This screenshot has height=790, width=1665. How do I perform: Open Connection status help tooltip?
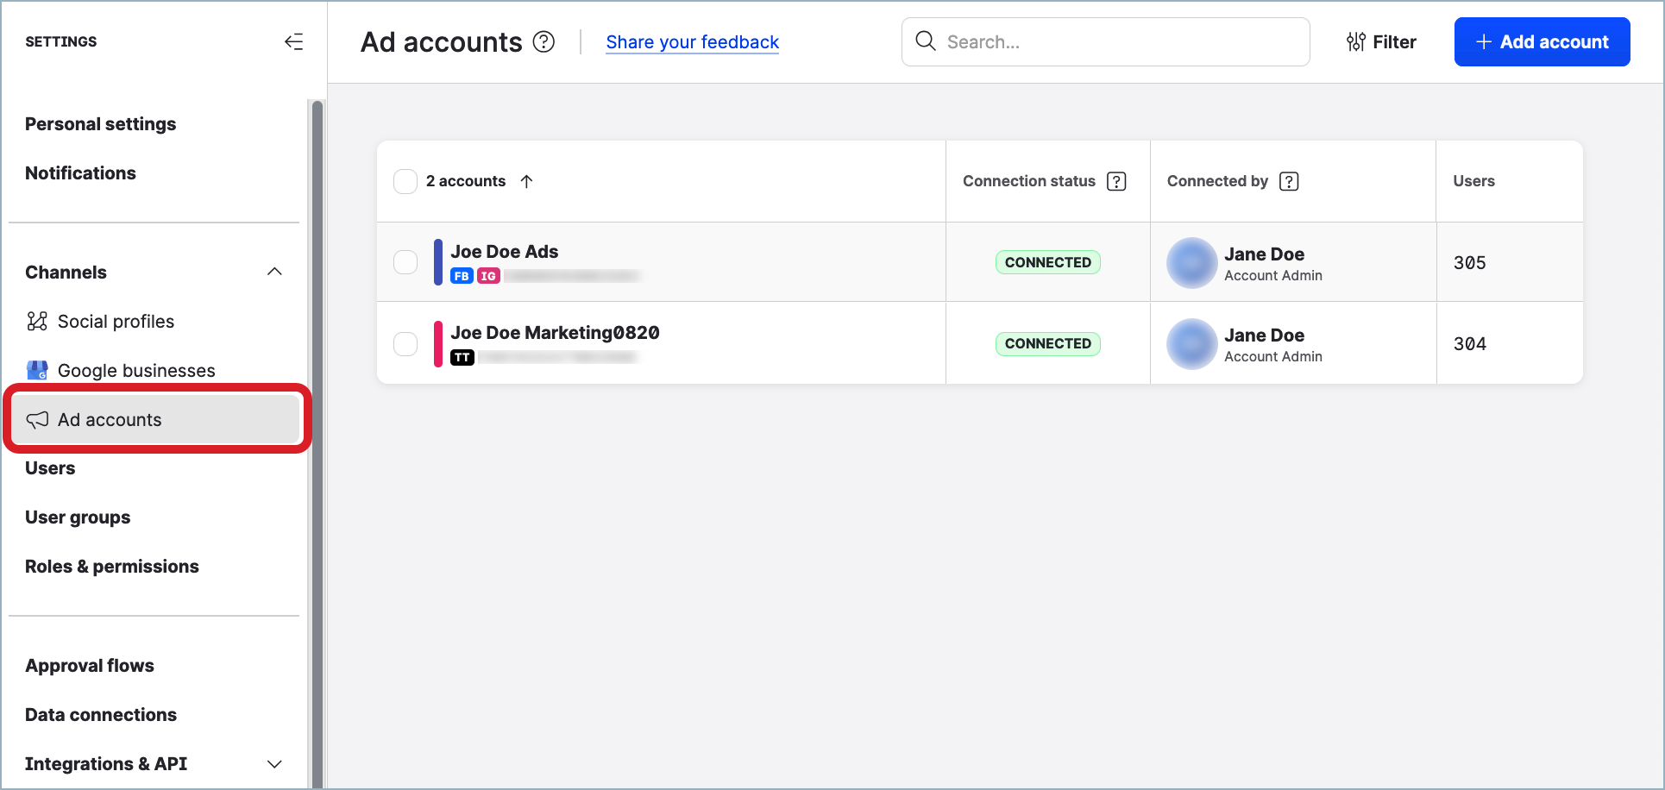(1117, 181)
